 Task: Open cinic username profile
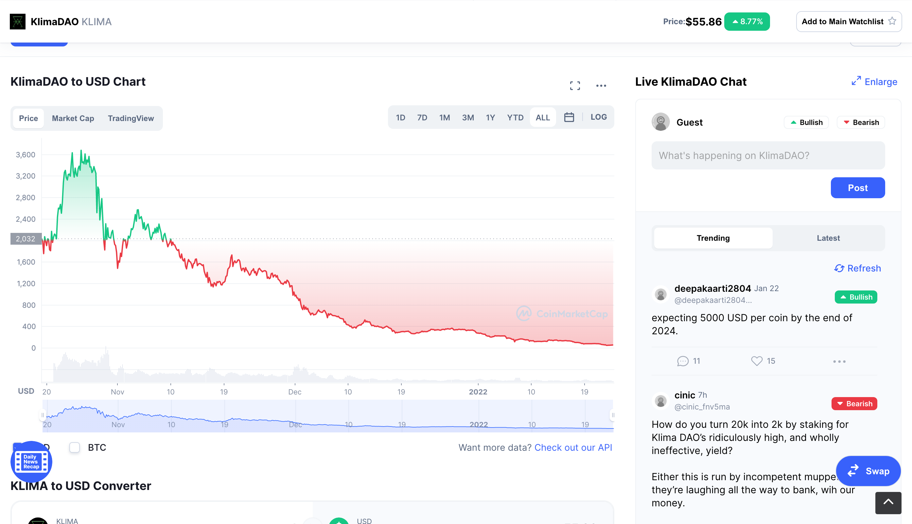[x=685, y=395]
